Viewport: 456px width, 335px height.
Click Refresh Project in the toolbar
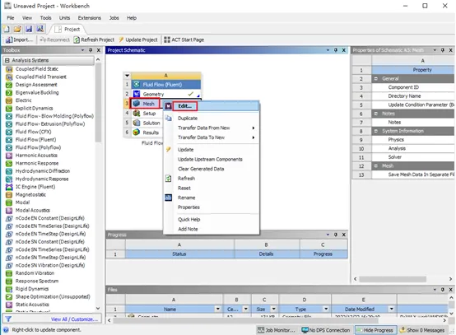(94, 40)
